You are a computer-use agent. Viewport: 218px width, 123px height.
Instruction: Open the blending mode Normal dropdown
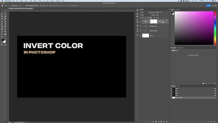click(145, 15)
